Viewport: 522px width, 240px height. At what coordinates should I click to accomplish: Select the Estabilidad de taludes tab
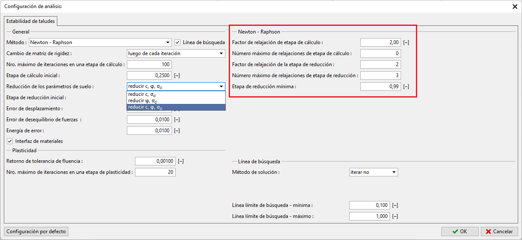(x=31, y=21)
